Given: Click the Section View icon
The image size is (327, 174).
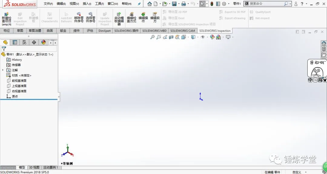Looking at the screenshot, I should tap(171, 37).
